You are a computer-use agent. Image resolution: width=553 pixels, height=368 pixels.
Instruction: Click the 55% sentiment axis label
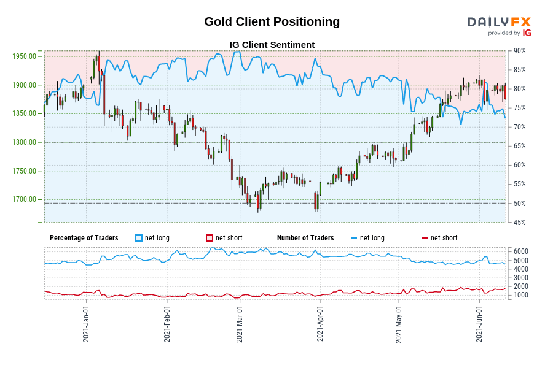[519, 184]
